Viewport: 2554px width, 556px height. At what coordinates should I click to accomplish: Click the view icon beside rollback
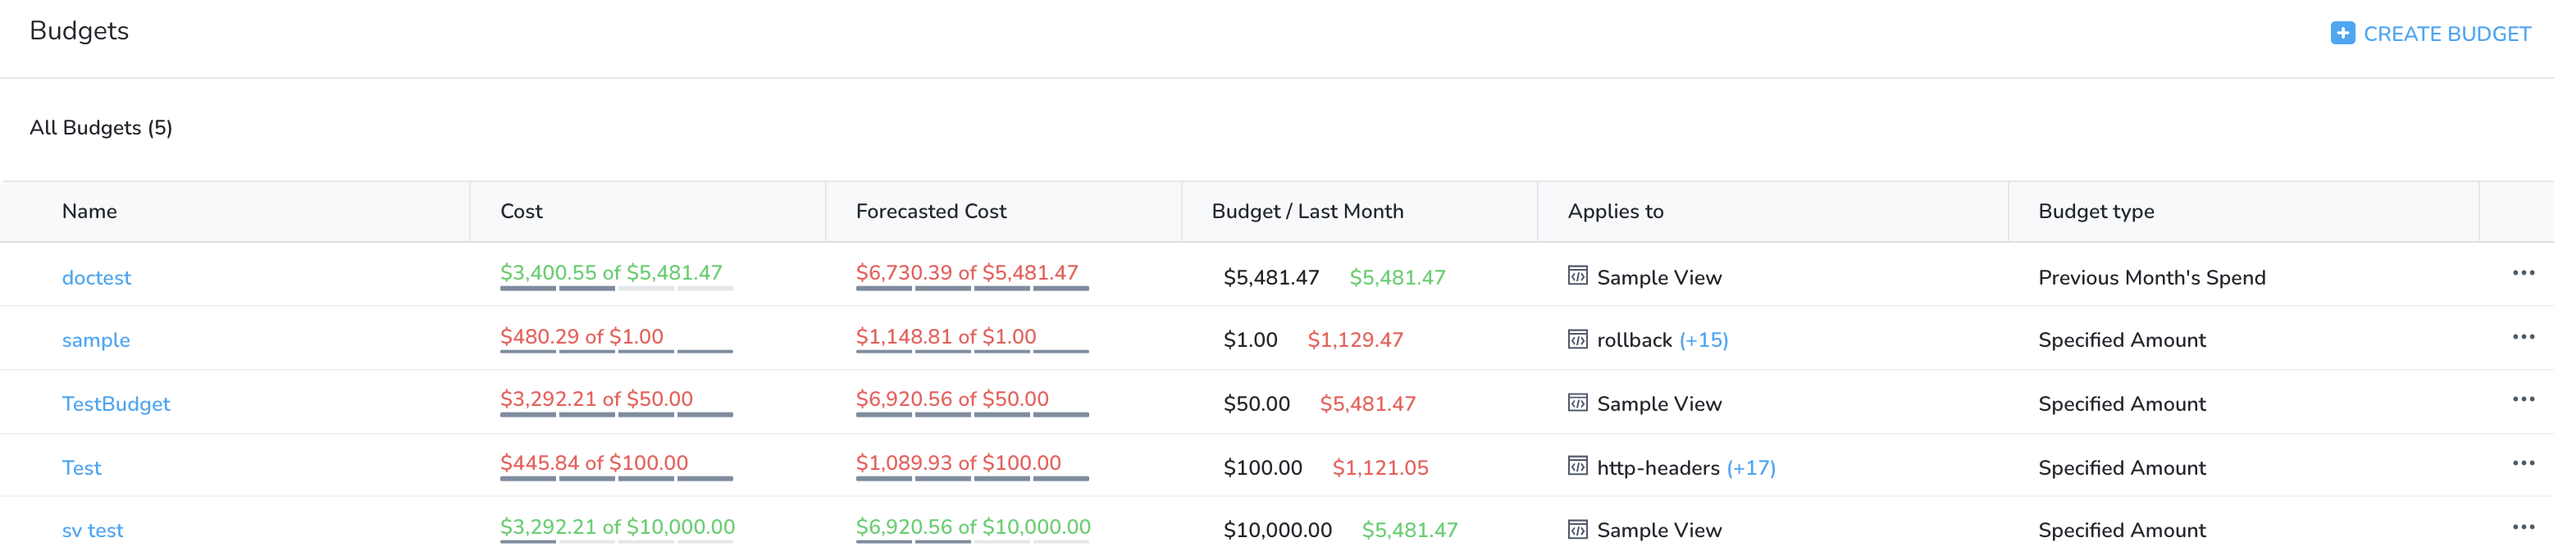click(1576, 339)
